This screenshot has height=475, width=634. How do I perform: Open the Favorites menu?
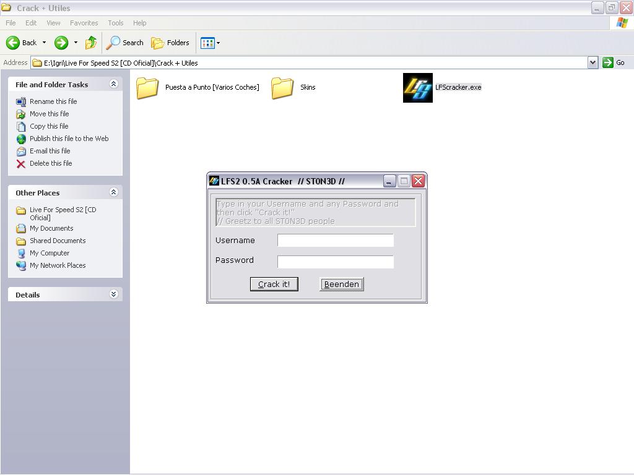tap(84, 23)
